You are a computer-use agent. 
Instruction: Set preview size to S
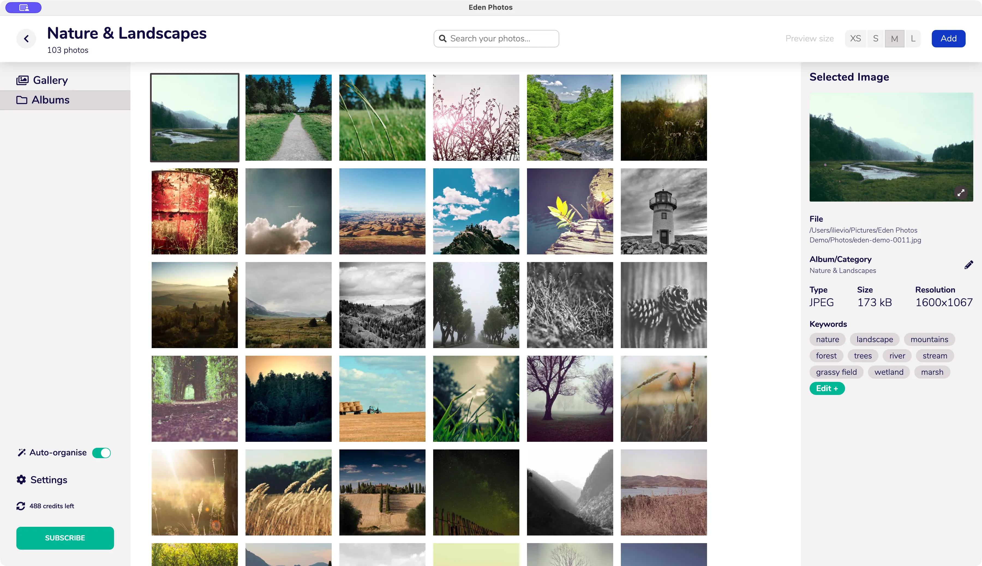(x=876, y=38)
